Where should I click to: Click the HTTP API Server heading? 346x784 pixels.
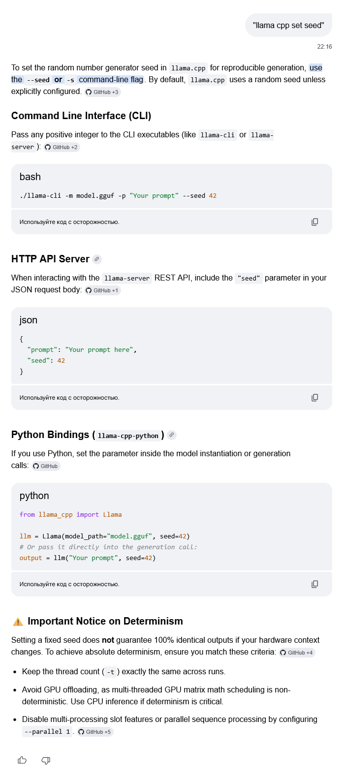point(50,259)
